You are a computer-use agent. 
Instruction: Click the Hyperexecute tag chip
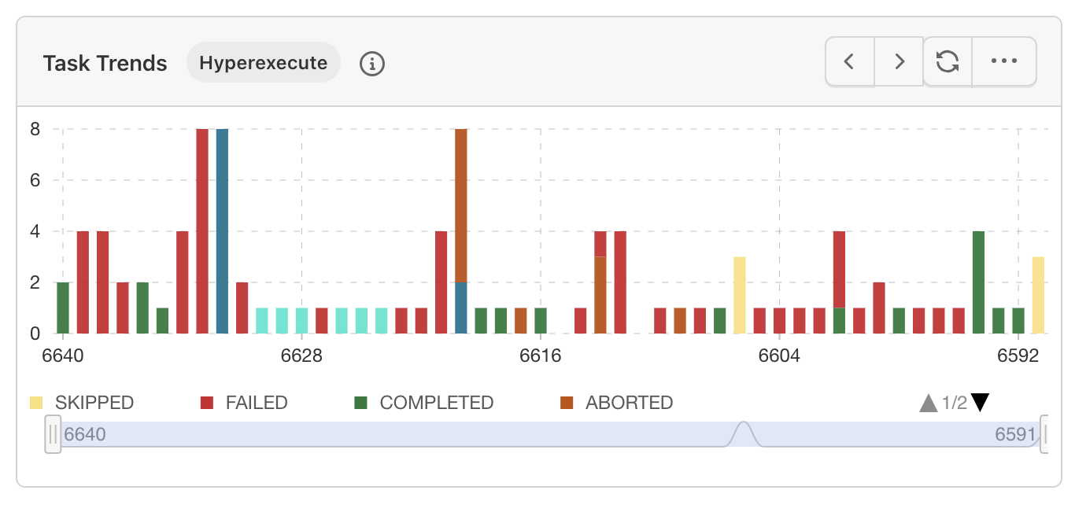coord(263,63)
